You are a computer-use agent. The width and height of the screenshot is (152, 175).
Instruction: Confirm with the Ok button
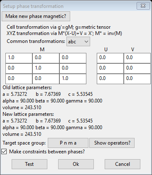tap(76, 164)
